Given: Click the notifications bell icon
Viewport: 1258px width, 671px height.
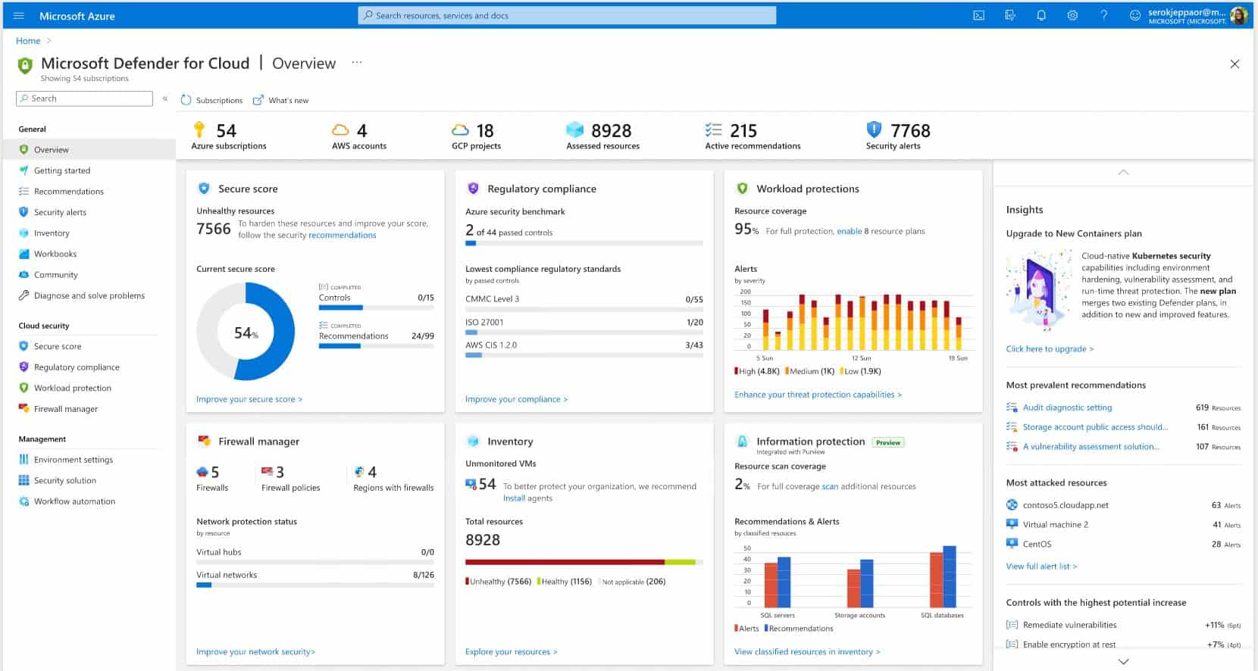Looking at the screenshot, I should pos(1041,15).
